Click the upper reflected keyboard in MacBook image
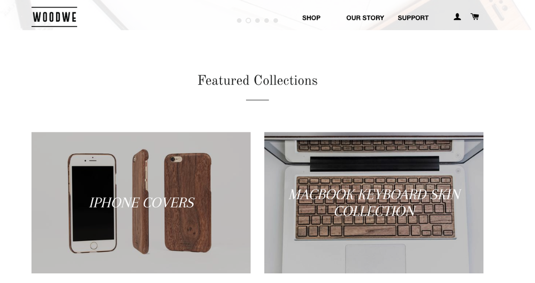The width and height of the screenshot is (535, 283). coord(374,145)
